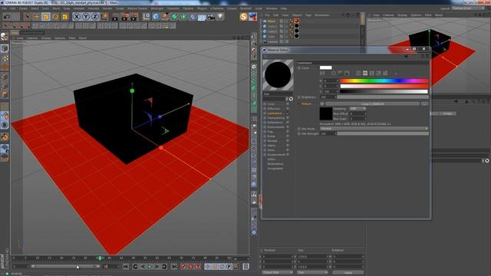Click the Value black-to-white slider
The width and height of the screenshot is (491, 276).
click(x=384, y=91)
